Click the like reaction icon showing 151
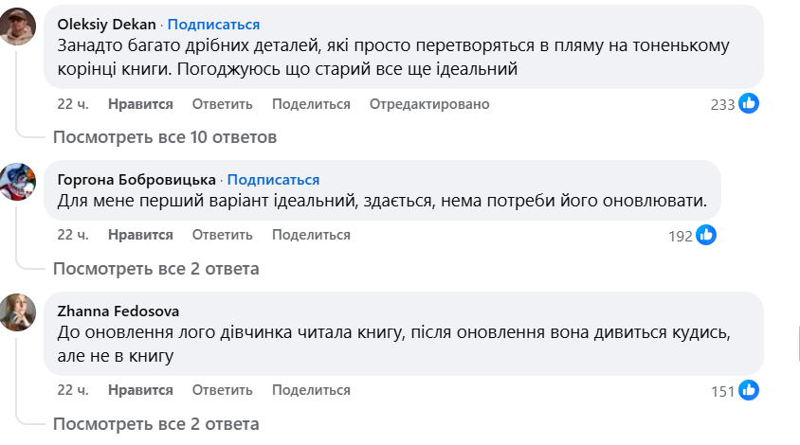Viewport: 800px width, 445px height. 749,390
